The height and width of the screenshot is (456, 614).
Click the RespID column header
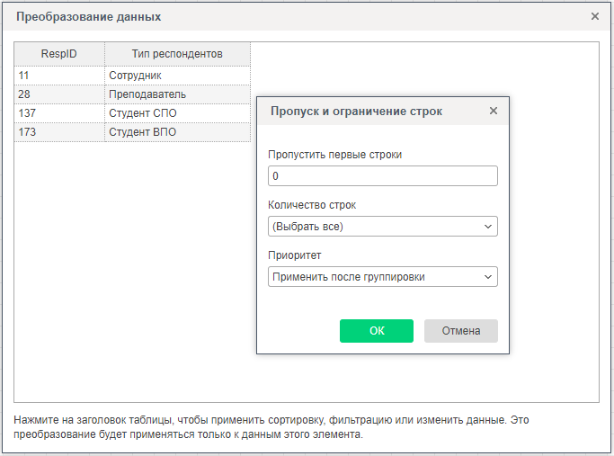(x=59, y=54)
